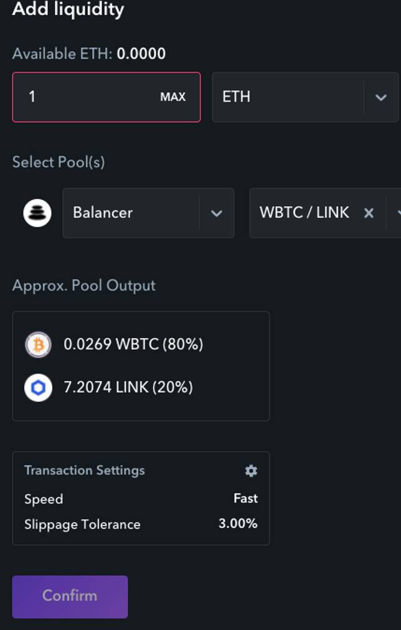
Task: Click the Fast speed setting value
Action: point(245,498)
